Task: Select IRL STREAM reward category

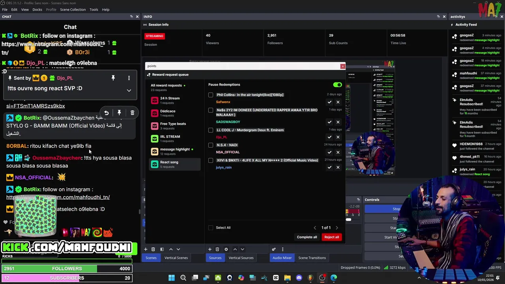Action: (174, 138)
